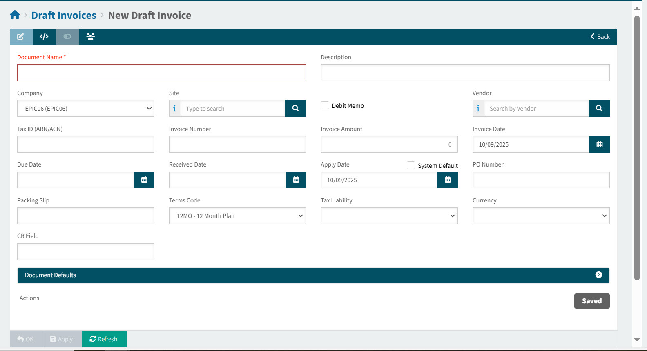Screen dimensions: 647x351
Task: Click the vertical scrollbar thumb
Action: click(637, 147)
